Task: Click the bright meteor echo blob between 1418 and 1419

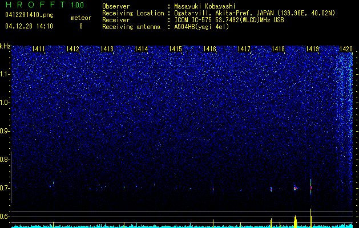Action: (x=295, y=188)
